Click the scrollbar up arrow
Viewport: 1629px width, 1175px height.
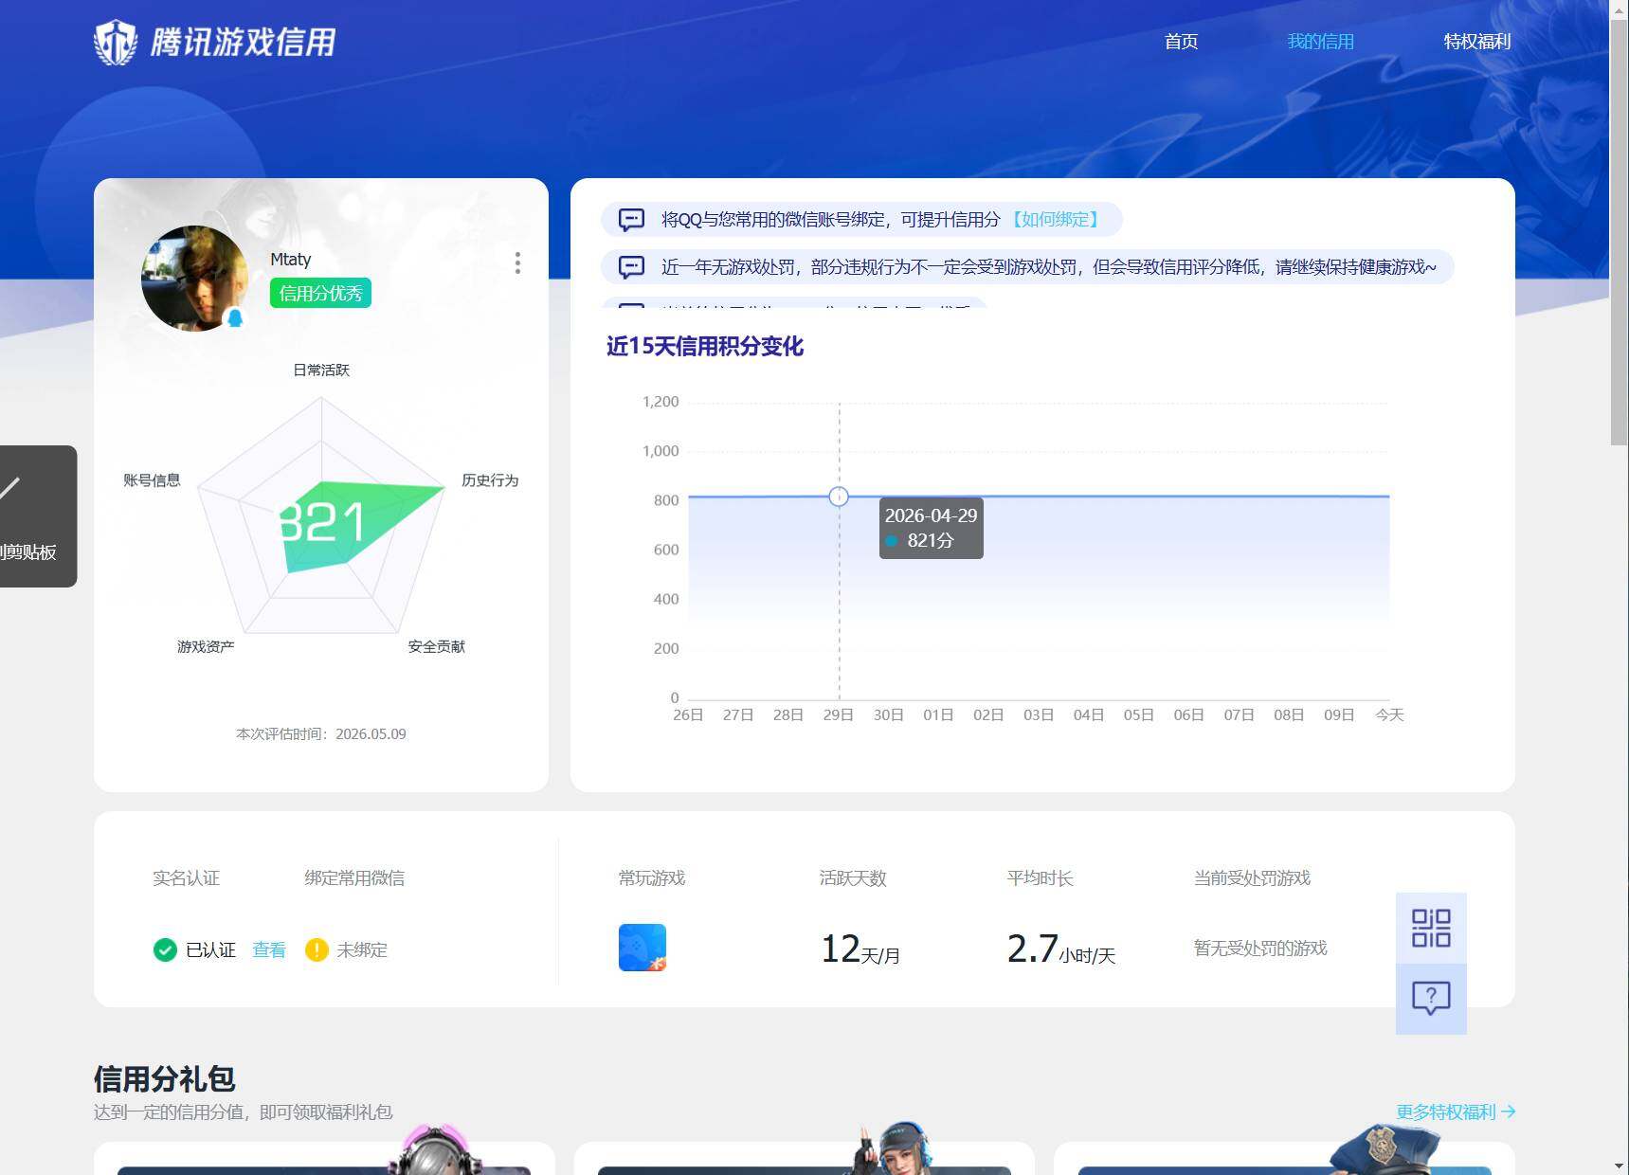click(1620, 9)
